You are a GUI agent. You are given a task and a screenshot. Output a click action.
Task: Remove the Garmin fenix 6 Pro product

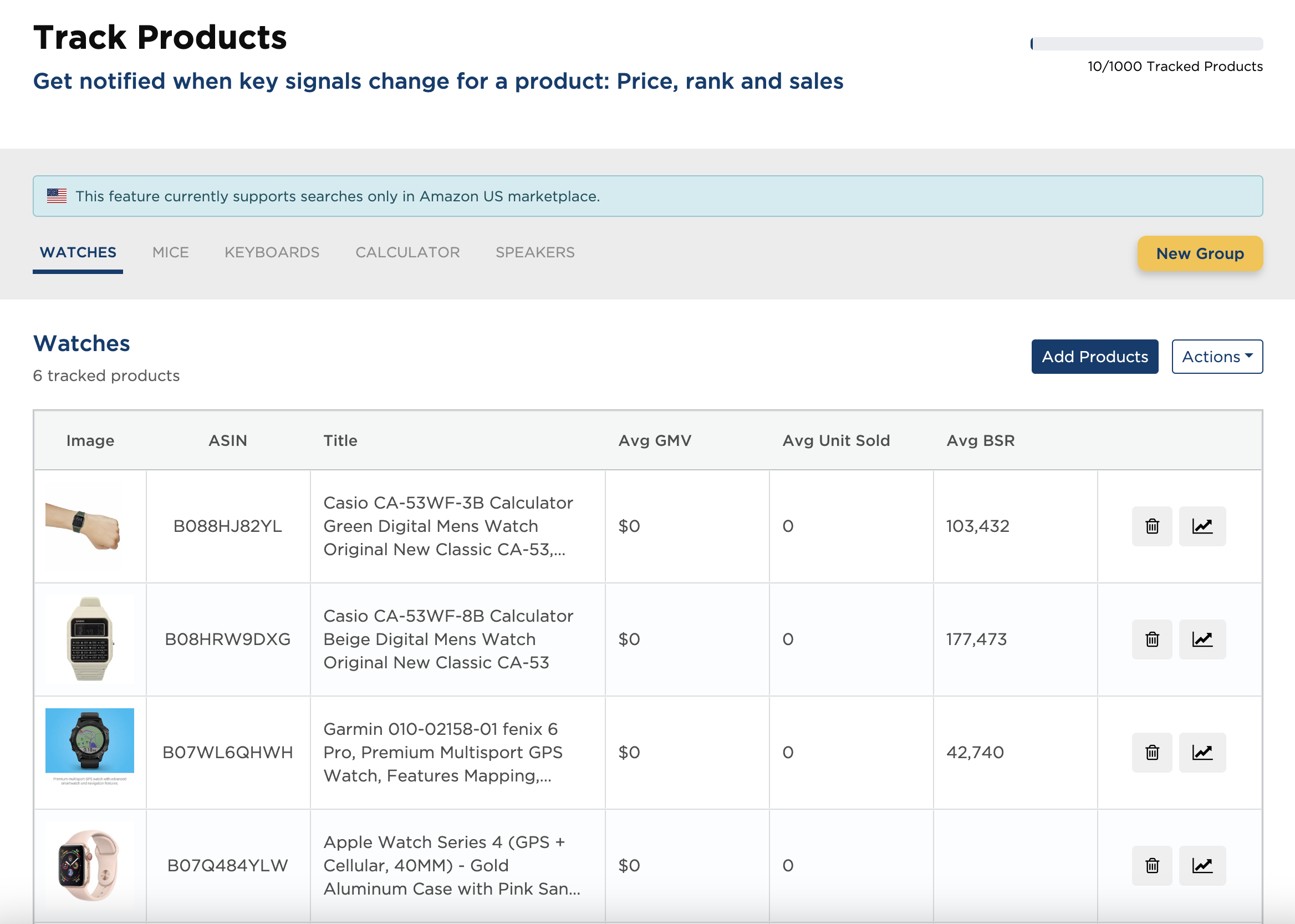pos(1151,752)
